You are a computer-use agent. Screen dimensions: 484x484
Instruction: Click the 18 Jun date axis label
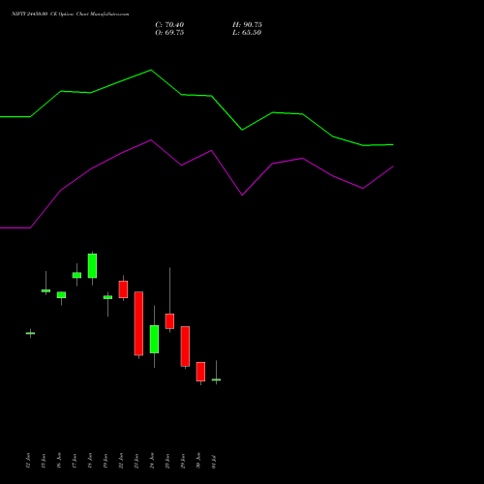point(90,461)
